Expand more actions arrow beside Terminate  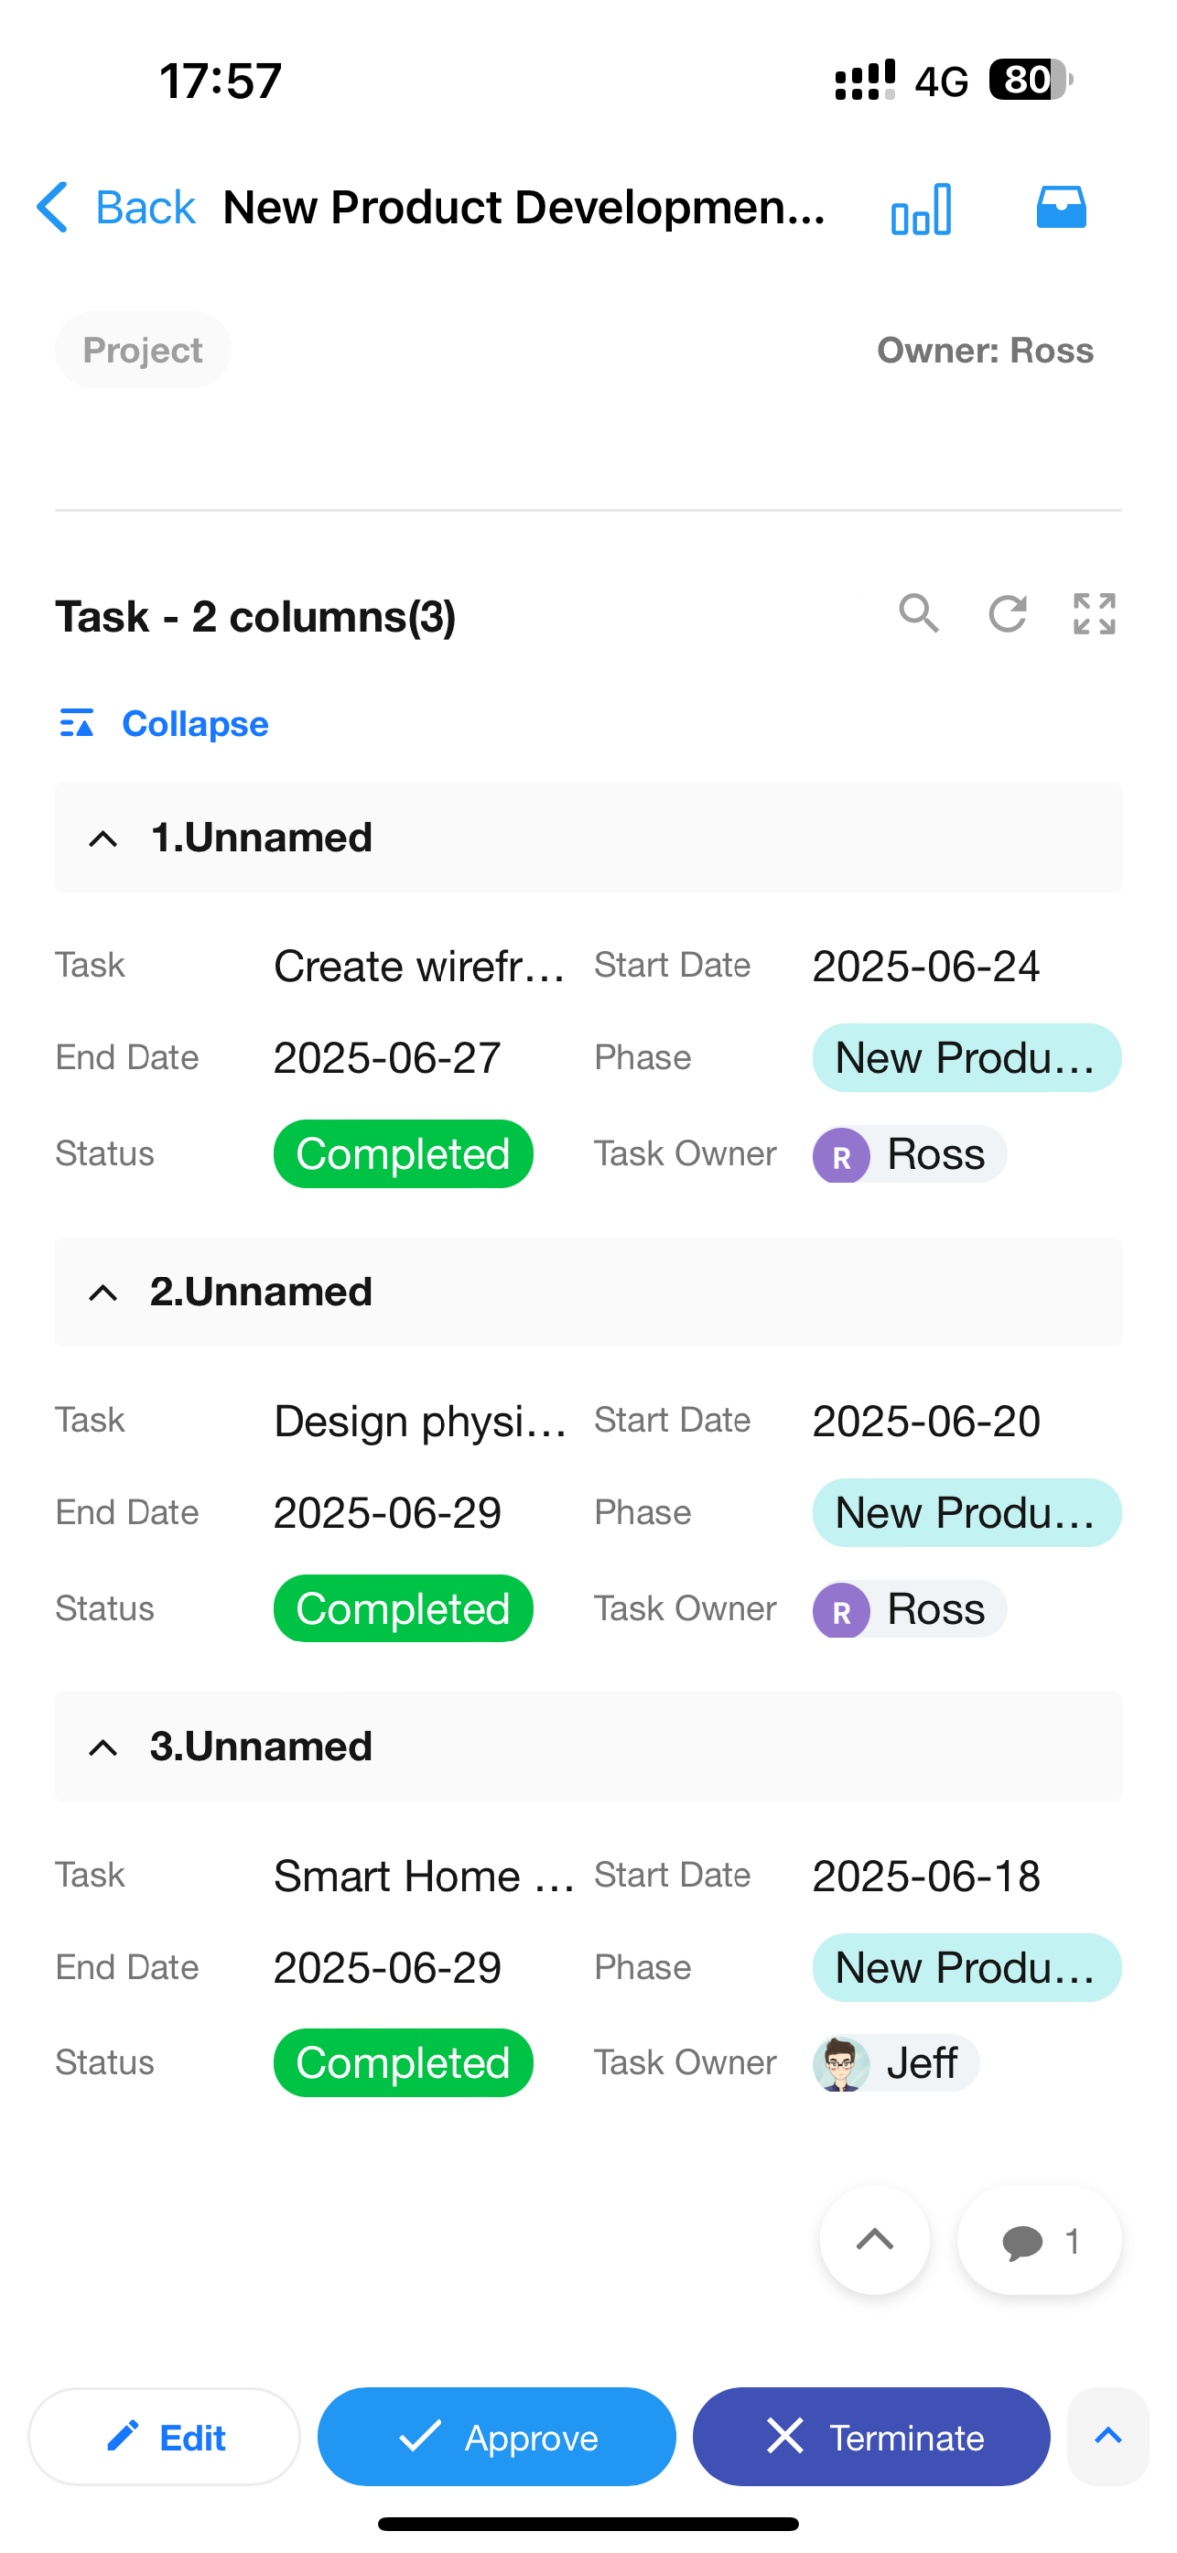(x=1107, y=2435)
